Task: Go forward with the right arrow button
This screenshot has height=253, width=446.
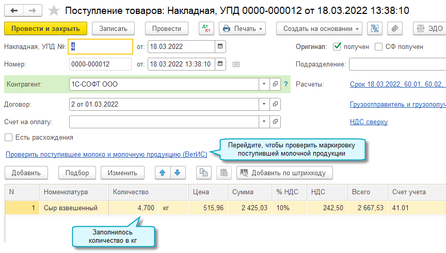Action: click(33, 11)
